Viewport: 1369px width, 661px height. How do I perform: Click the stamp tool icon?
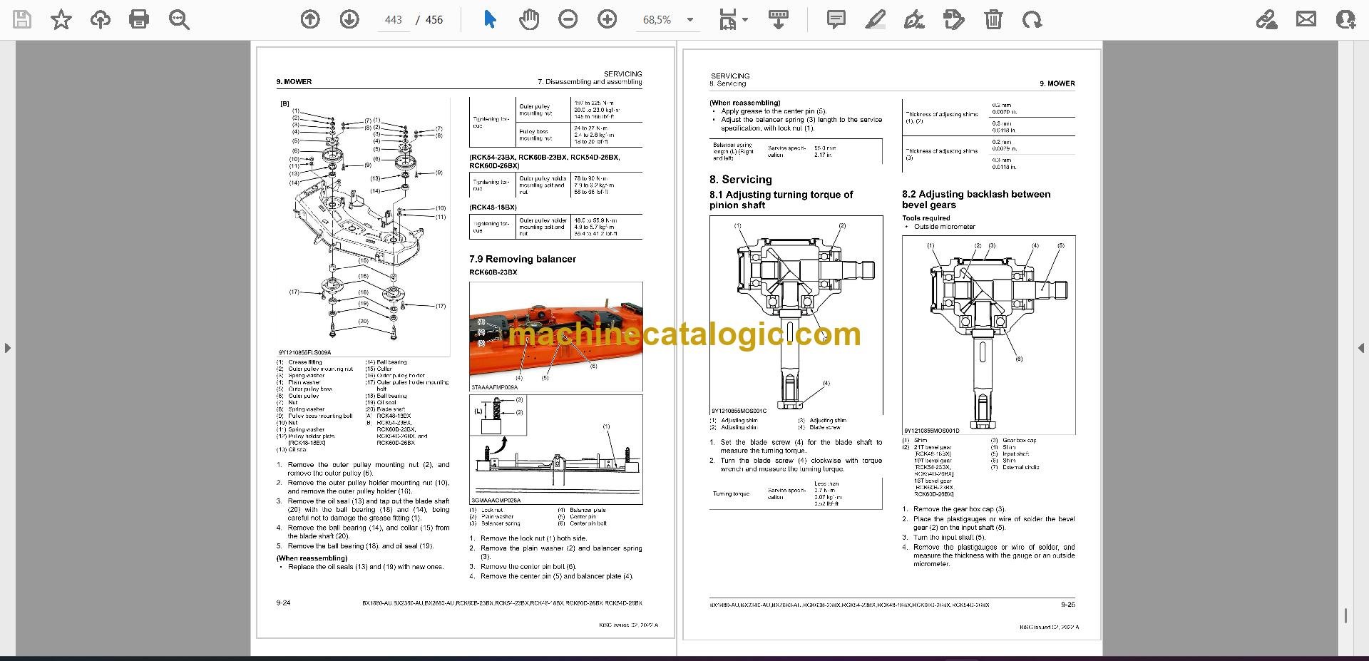point(953,19)
